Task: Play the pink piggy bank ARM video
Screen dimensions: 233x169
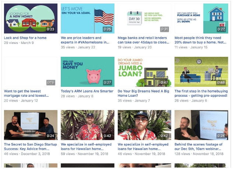Action: (88, 72)
